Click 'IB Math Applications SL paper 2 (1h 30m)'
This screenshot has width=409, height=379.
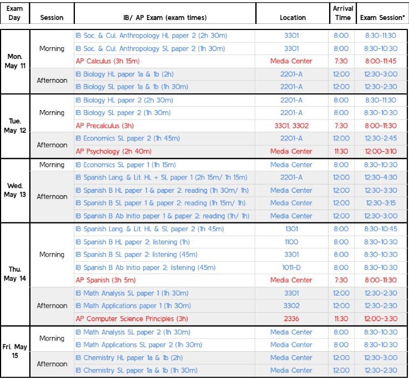(x=139, y=345)
